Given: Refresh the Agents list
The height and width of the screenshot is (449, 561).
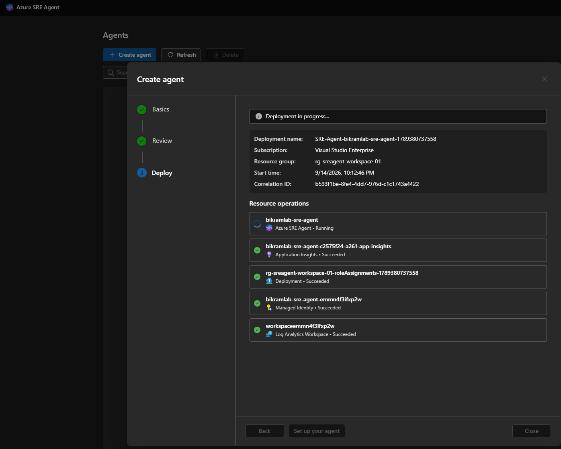Looking at the screenshot, I should point(181,55).
